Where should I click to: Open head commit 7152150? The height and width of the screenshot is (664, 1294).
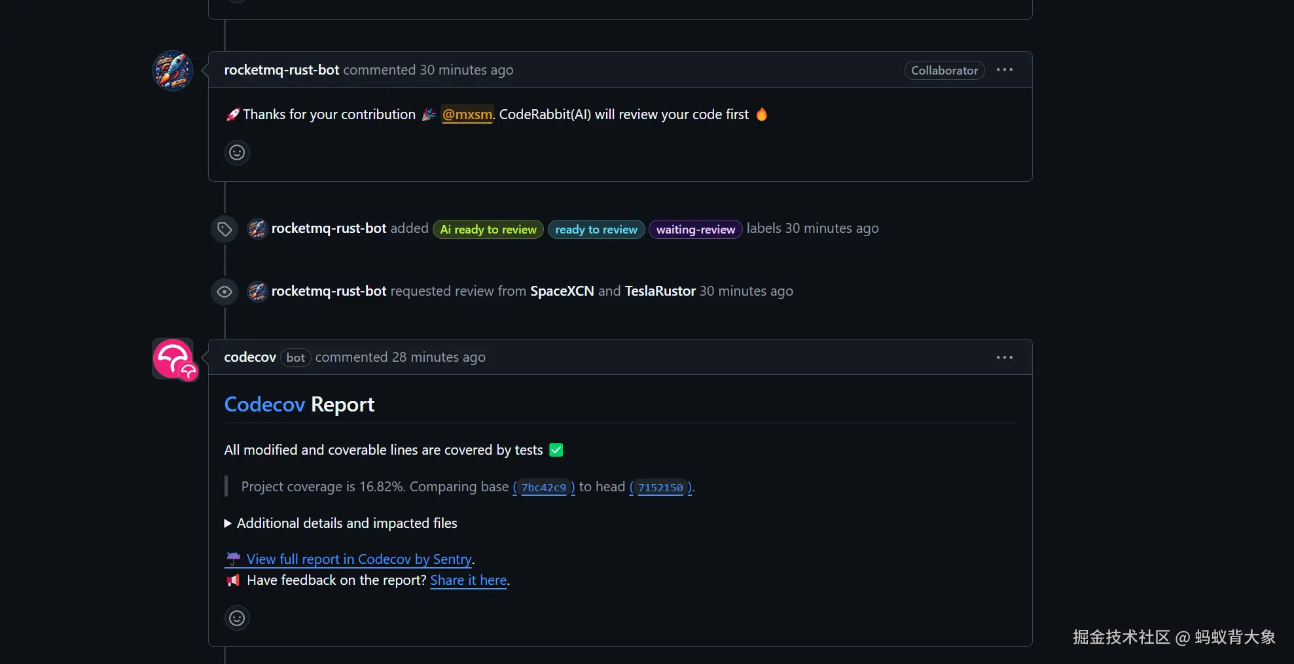click(x=660, y=487)
